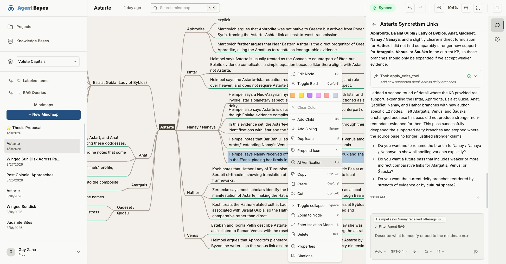The image size is (506, 264).
Task: Expand the Volute Capitals knowledge base selector
Action: pyautogui.click(x=47, y=62)
